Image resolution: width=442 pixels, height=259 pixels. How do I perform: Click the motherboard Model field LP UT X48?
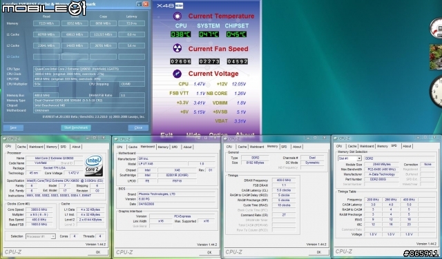tap(162, 164)
